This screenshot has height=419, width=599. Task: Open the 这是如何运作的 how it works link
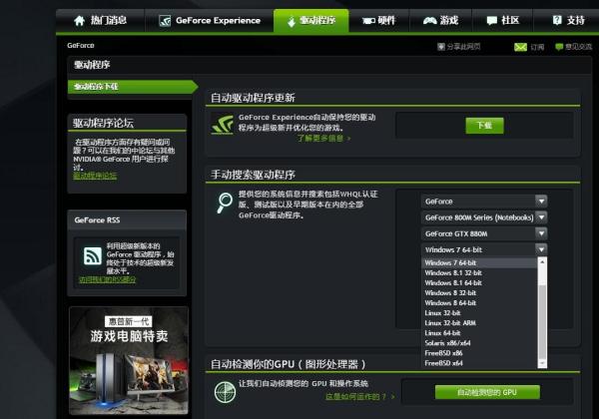[359, 397]
